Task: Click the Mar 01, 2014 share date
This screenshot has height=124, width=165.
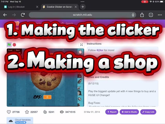Action: click(93, 112)
